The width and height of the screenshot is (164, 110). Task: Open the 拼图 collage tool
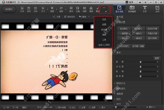click(85, 9)
